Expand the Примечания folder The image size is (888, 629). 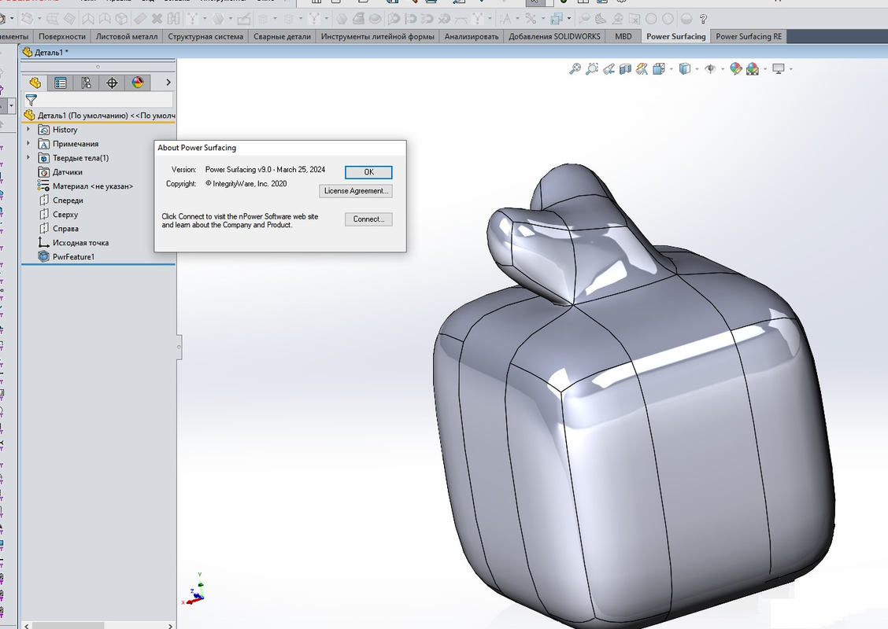(x=28, y=144)
